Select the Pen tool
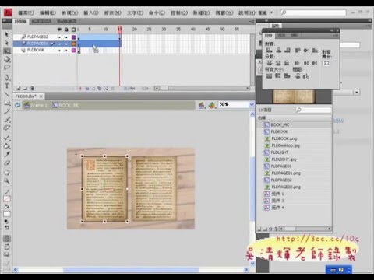This screenshot has width=374, height=280. 7,77
